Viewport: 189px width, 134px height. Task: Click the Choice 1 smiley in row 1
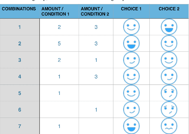click(x=131, y=27)
